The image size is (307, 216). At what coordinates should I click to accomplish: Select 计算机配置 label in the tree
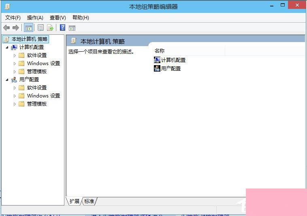[32, 47]
